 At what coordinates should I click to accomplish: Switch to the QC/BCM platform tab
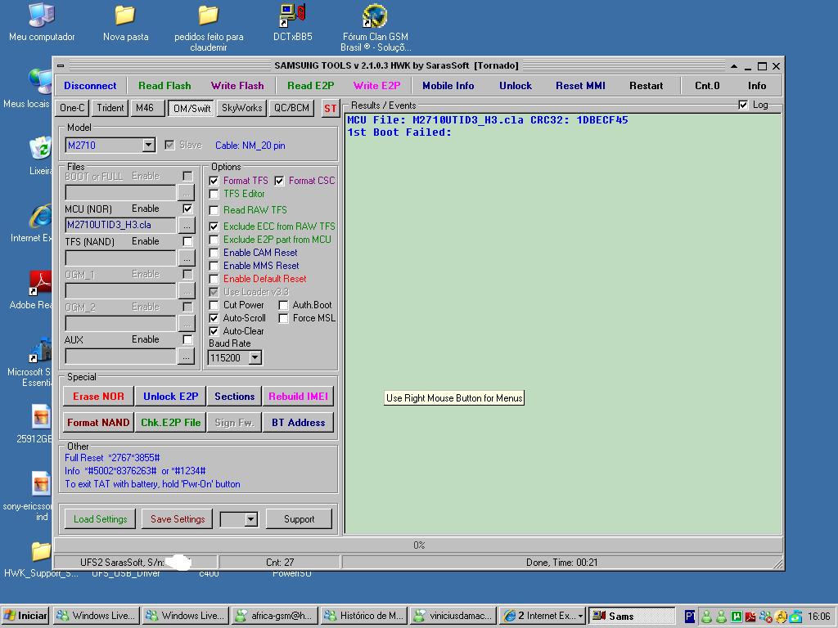coord(291,108)
